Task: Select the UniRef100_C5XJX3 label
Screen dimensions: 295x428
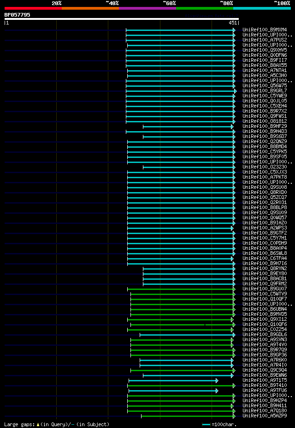Action: [x=265, y=172]
